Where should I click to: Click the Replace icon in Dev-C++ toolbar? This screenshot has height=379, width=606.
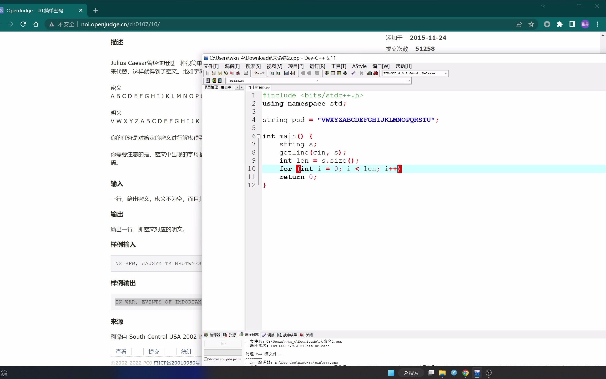pyautogui.click(x=278, y=73)
